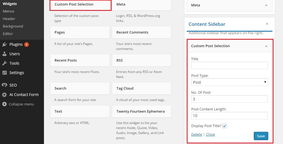Click the Close widget link
Image resolution: width=283 pixels, height=144 pixels.
point(210,134)
